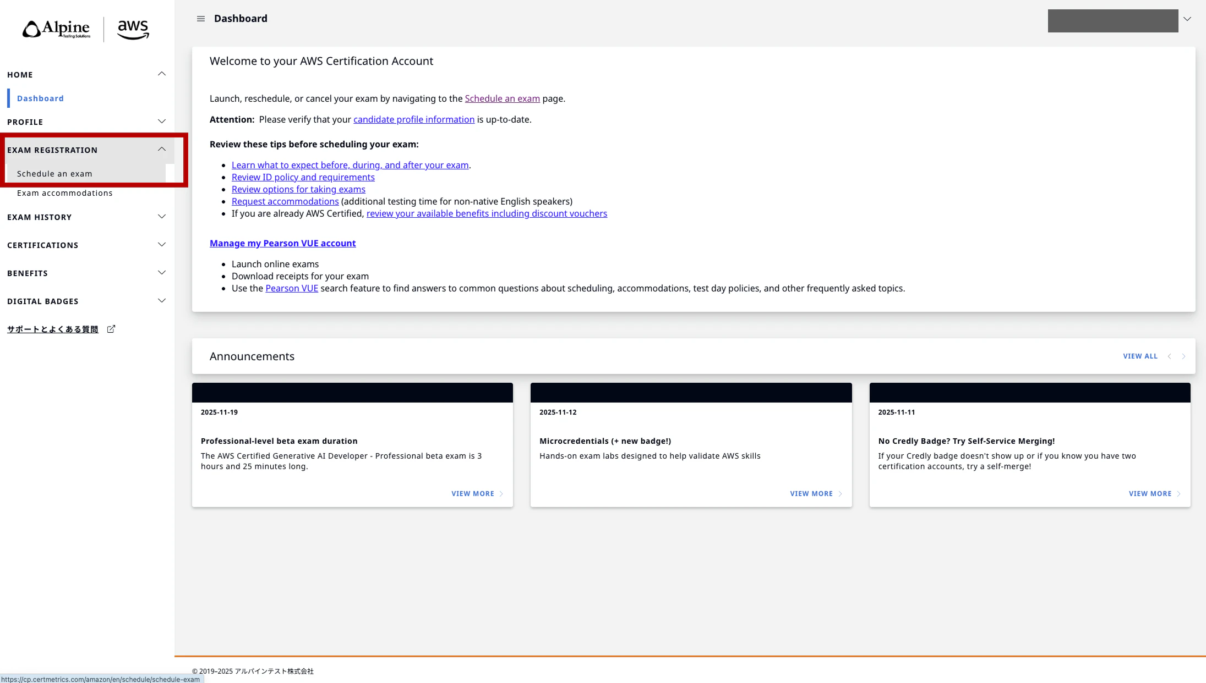Viewport: 1206px width, 683px height.
Task: Expand the PROFILE section
Action: tap(162, 122)
